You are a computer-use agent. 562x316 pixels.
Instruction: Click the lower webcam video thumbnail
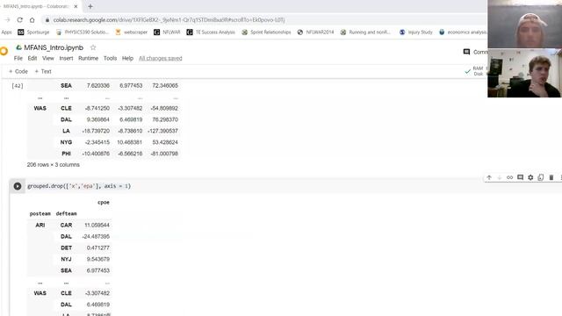pyautogui.click(x=525, y=73)
